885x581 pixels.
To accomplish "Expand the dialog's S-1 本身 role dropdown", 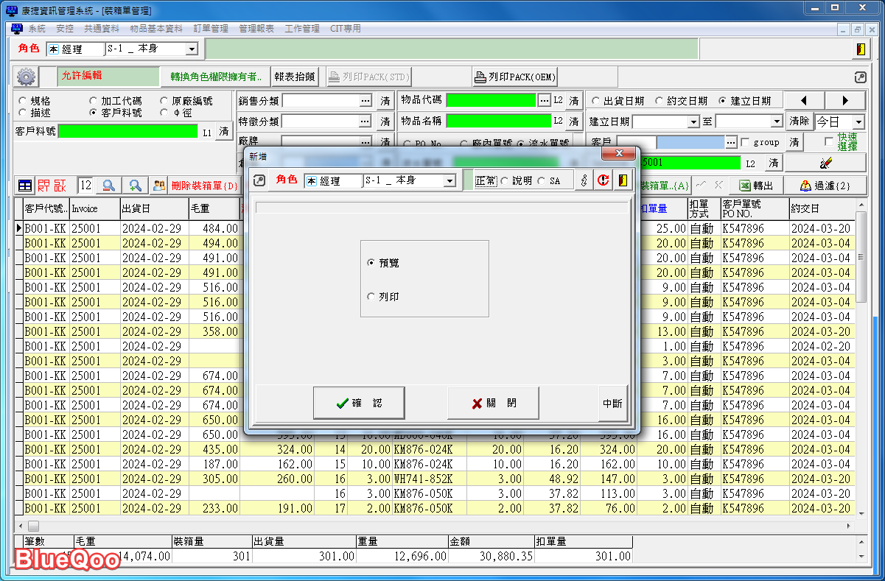I will [x=450, y=181].
